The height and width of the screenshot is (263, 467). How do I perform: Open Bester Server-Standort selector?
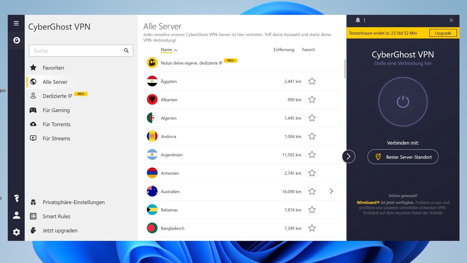(403, 157)
